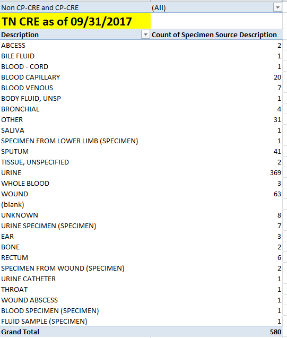Select the BLOOD CAPILLARY row label

(31, 77)
